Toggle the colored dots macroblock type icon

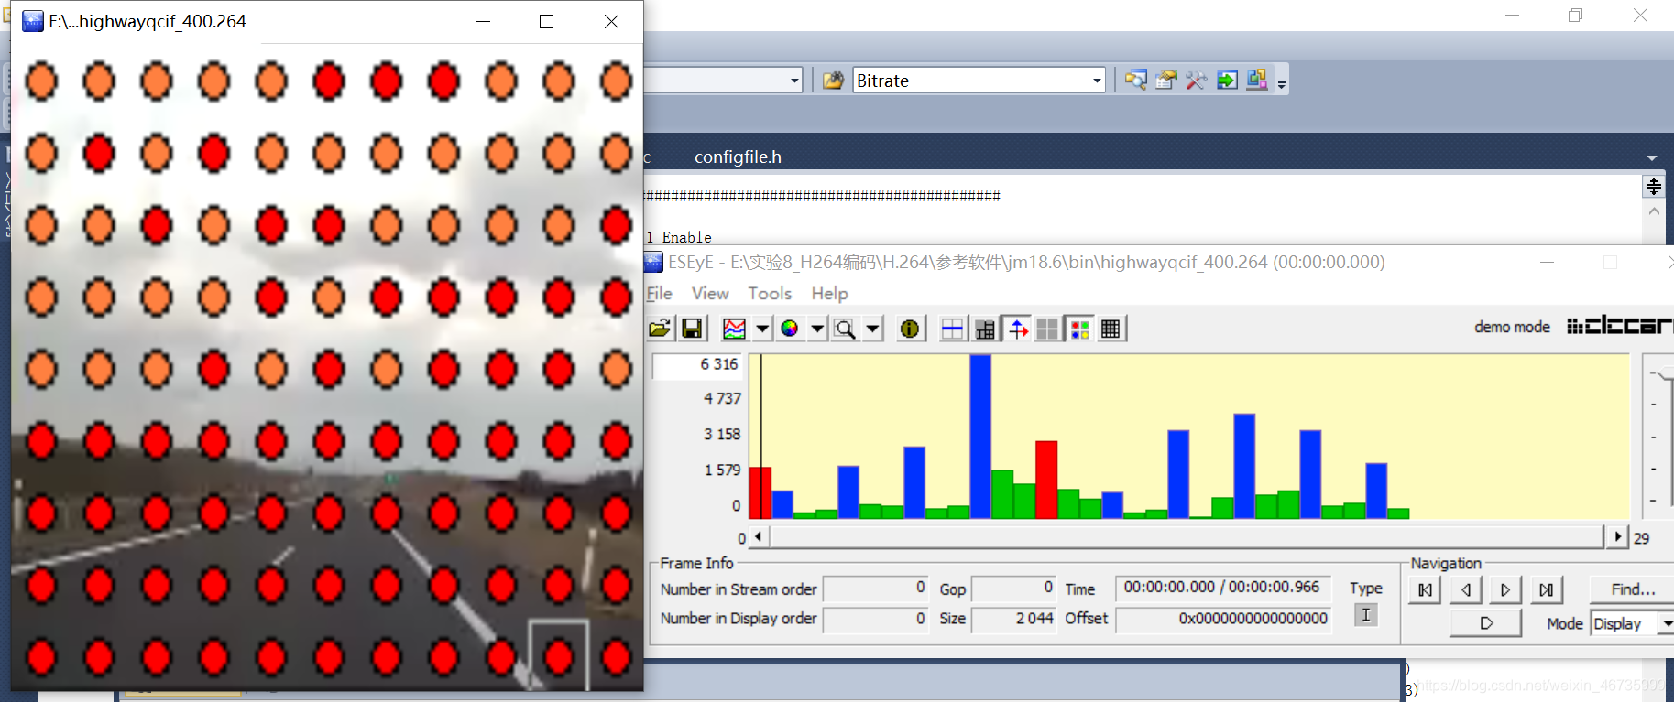pyautogui.click(x=1080, y=329)
